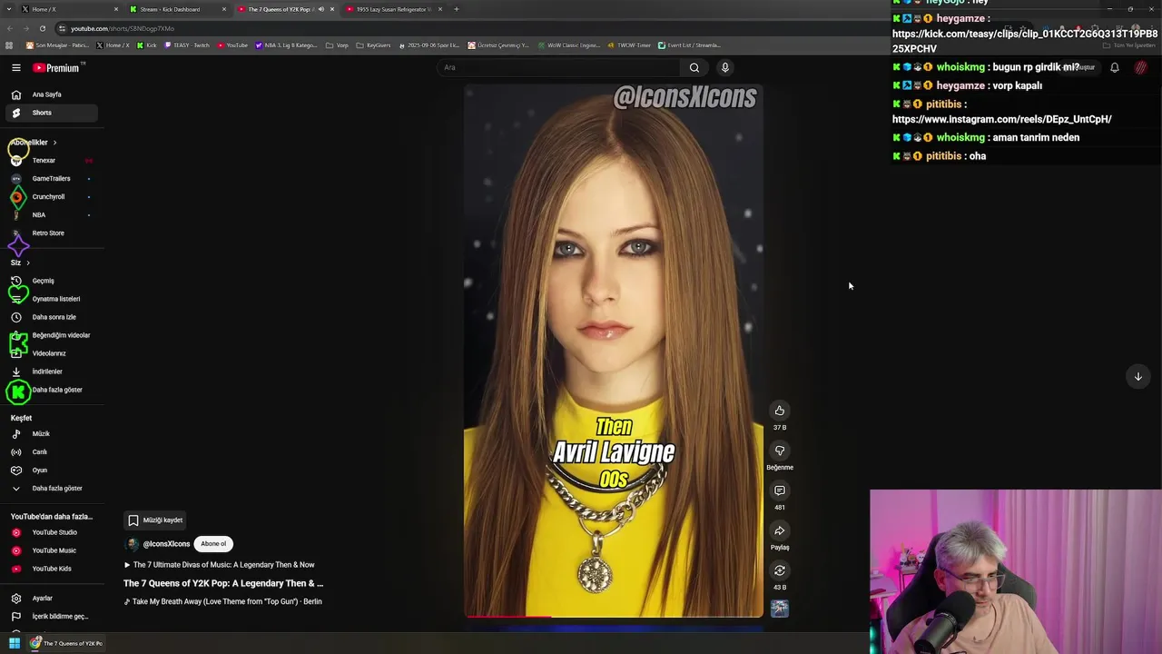Screen dimensions: 1162x654
Task: Open pititibis Instagram reels link in chat
Action: 1001,119
